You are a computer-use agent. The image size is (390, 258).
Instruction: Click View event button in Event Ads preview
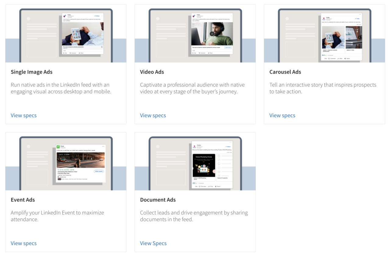99,171
